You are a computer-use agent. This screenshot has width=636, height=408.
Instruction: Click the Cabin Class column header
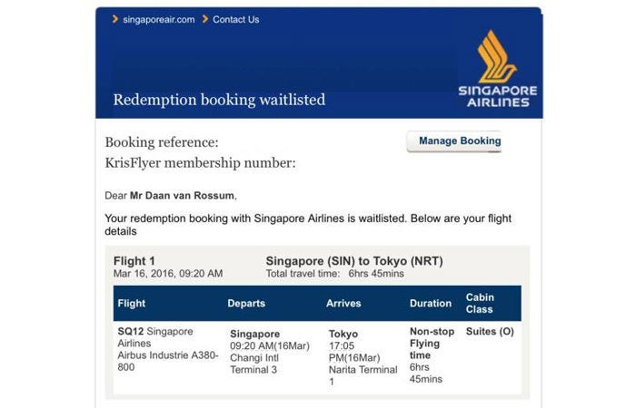pos(480,303)
